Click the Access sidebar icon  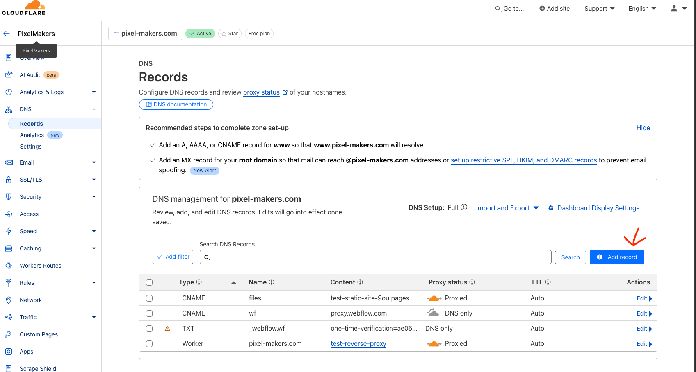(9, 214)
